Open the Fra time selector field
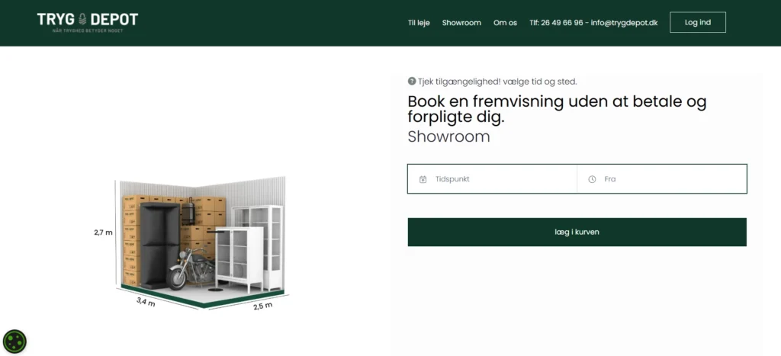The width and height of the screenshot is (781, 356). pyautogui.click(x=662, y=178)
